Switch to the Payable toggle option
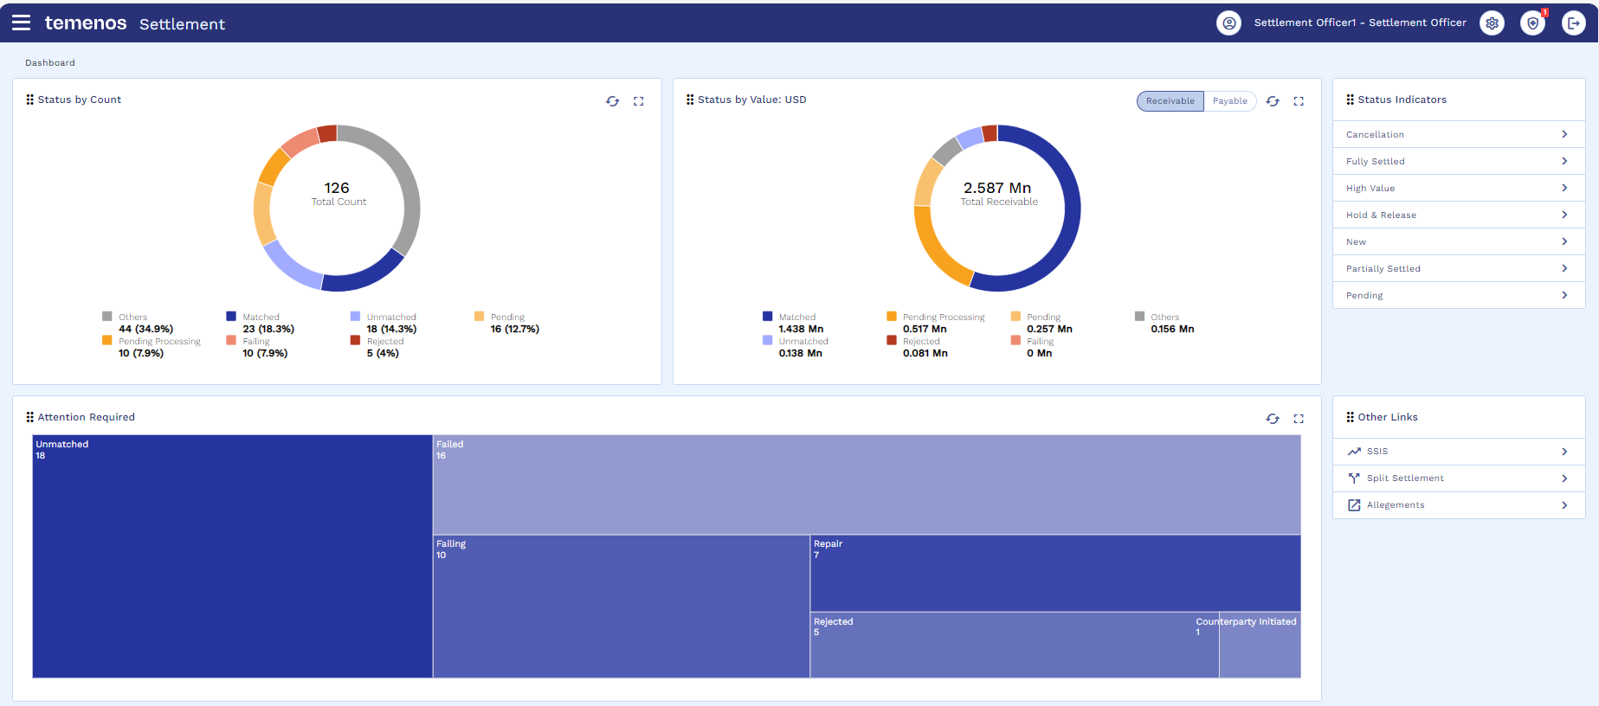 click(1230, 101)
